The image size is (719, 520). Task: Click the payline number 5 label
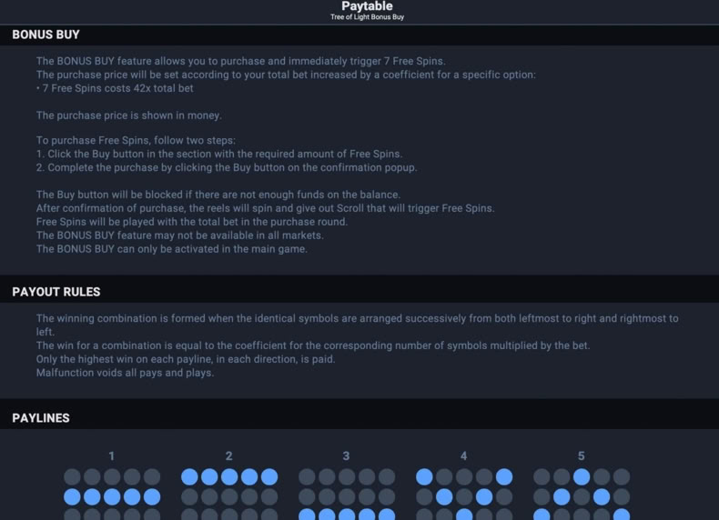(x=581, y=455)
